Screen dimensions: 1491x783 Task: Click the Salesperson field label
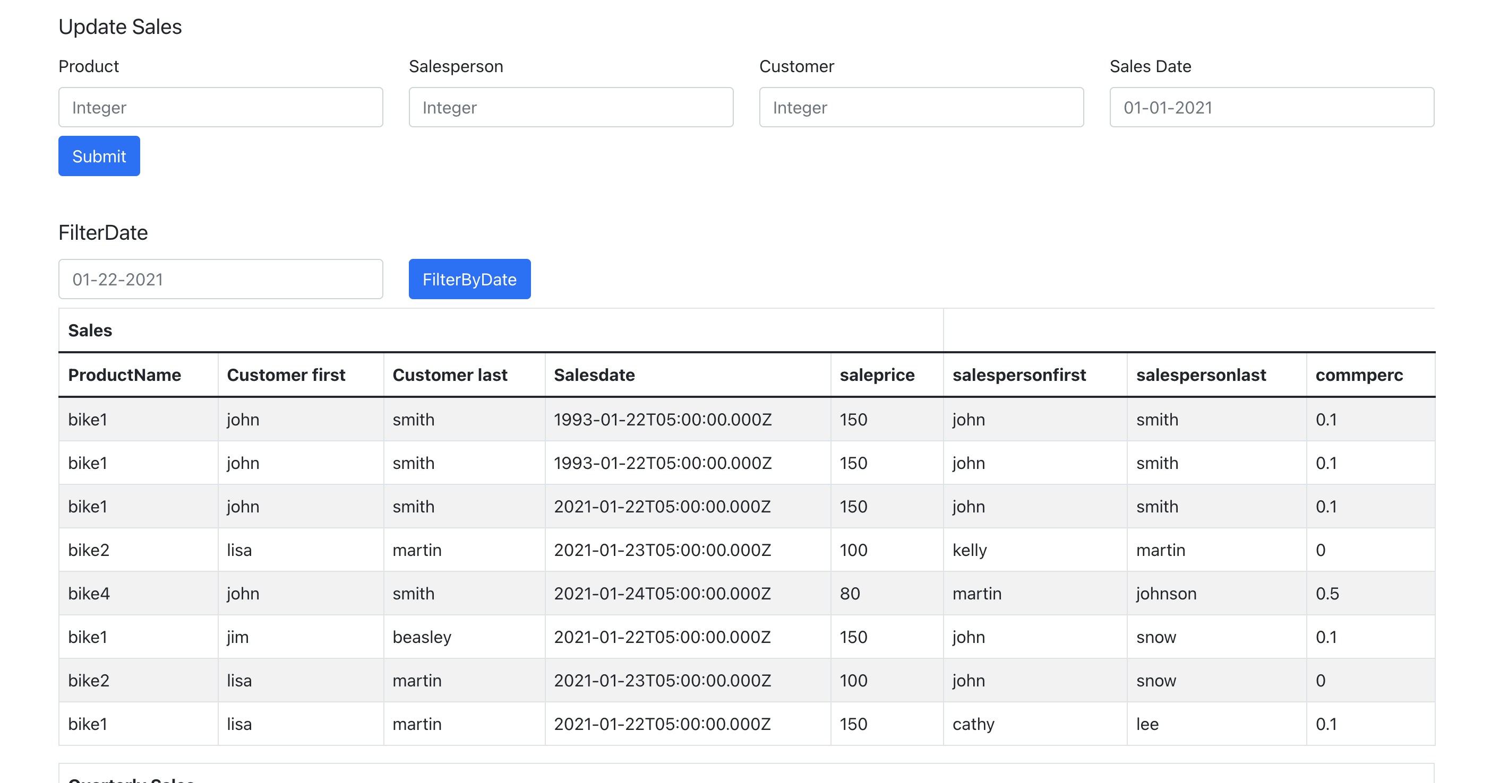click(x=456, y=66)
